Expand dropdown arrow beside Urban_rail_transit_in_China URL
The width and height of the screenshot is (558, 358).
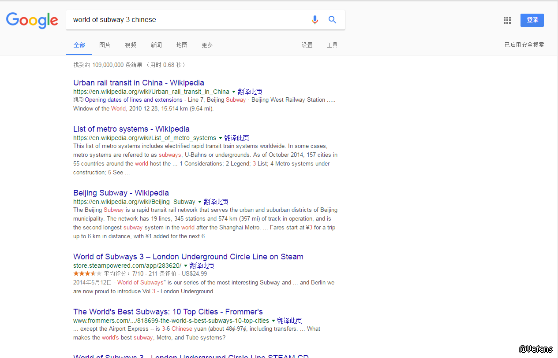click(234, 92)
